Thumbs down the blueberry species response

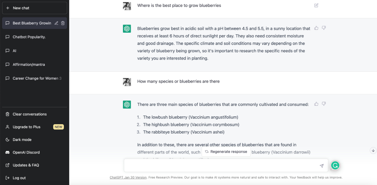324,104
